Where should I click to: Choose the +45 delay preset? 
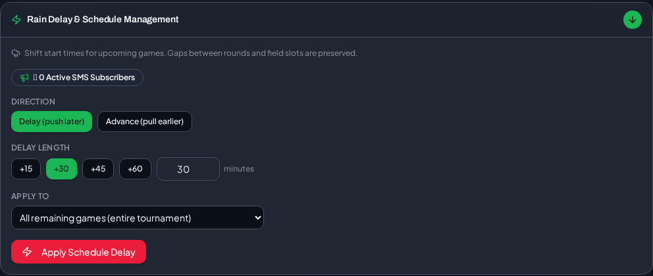pyautogui.click(x=98, y=169)
